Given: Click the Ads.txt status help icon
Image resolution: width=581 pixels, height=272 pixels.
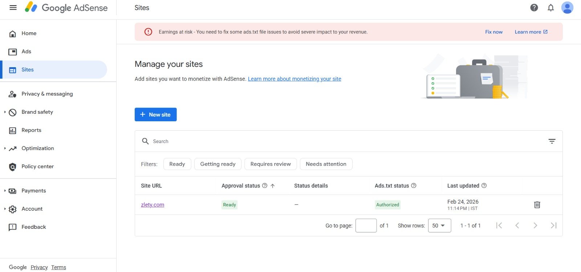Looking at the screenshot, I should pos(414,186).
